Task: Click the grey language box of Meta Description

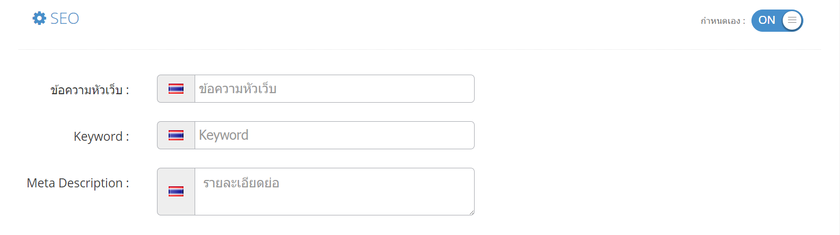Action: coord(176,192)
